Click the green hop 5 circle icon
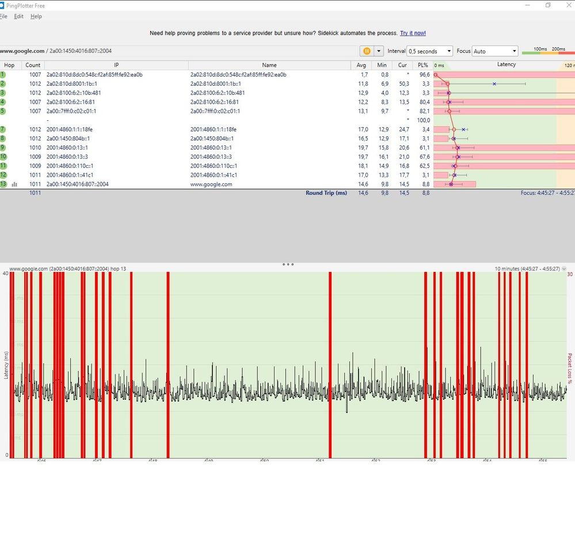This screenshot has width=575, height=547. (x=3, y=111)
